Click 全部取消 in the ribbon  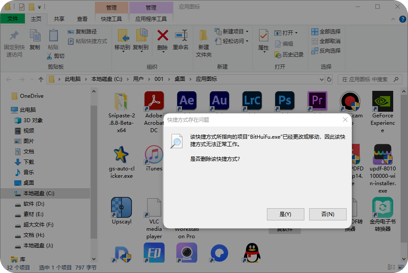(x=326, y=41)
